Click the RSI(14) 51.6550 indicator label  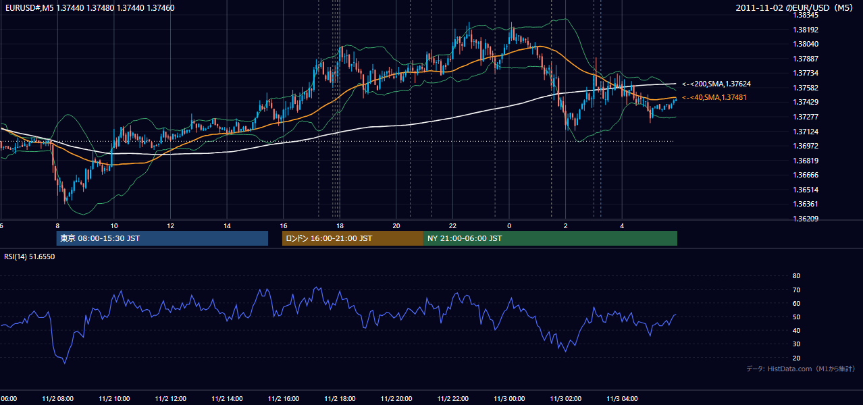[x=30, y=256]
